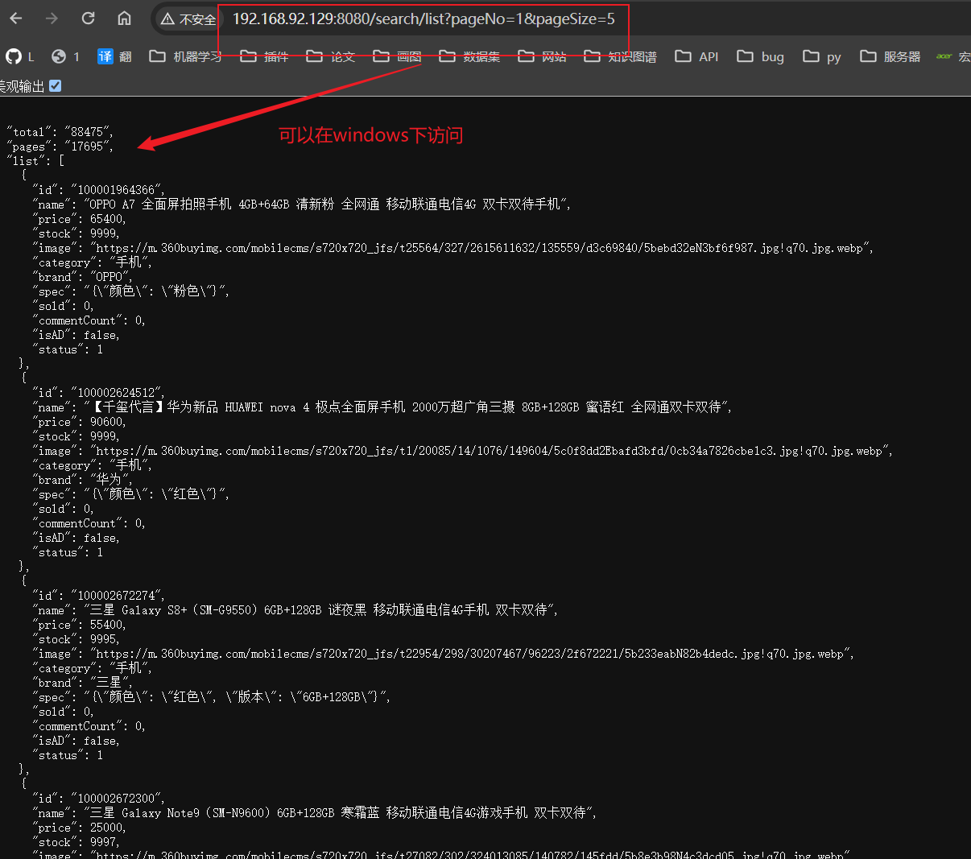Expand the 网站 bookmark folder

pos(543,56)
